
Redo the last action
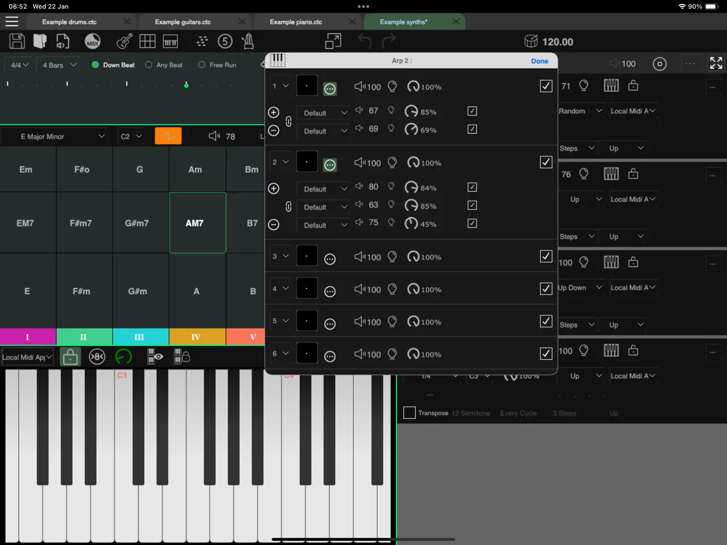[389, 41]
